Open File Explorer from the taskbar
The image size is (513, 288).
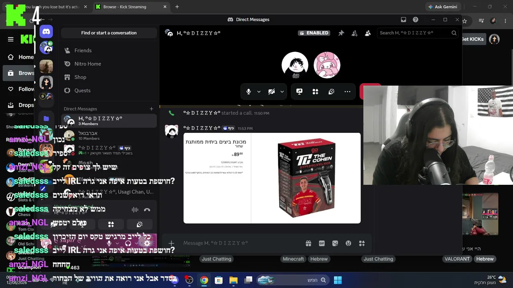click(233, 280)
